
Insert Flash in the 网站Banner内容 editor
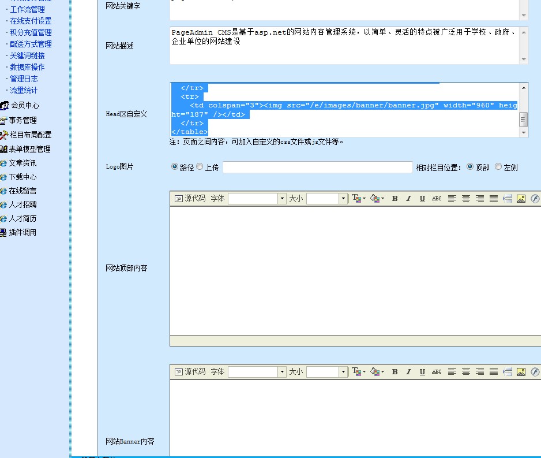tap(535, 372)
